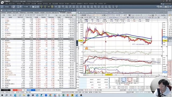The image size is (172, 97).
Task: Click the search icon beside chart stock code
Action: click(x=89, y=15)
